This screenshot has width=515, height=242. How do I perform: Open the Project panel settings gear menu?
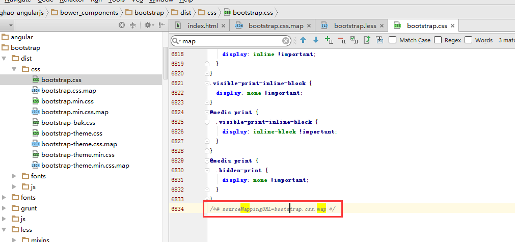[148, 25]
